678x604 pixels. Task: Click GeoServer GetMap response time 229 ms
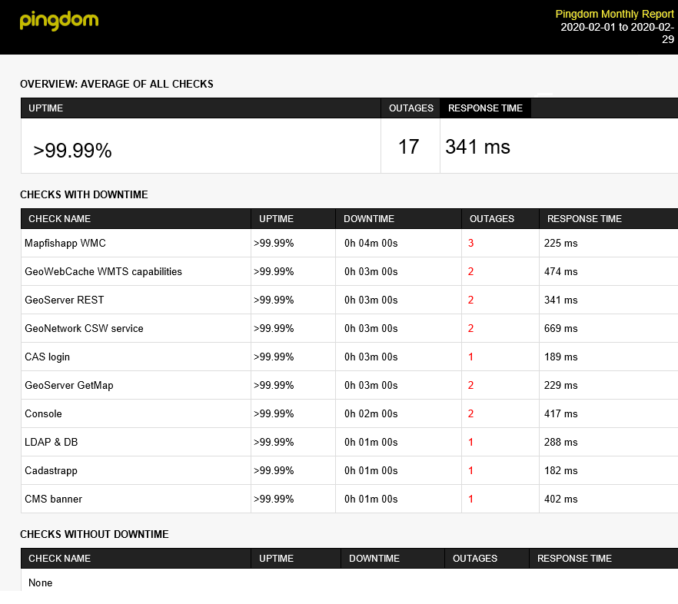tap(561, 385)
